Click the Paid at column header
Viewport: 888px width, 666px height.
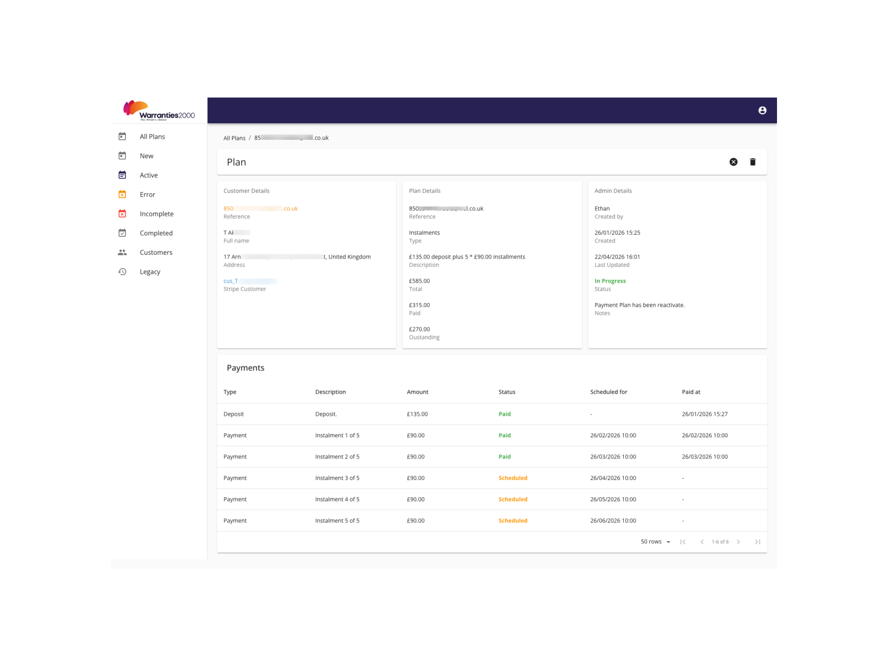691,392
